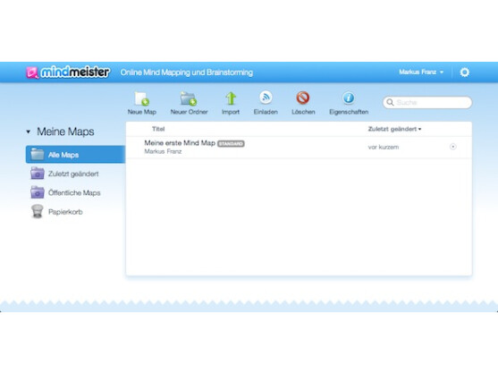Viewport: 498px width, 374px height.
Task: Click the Titel column header
Action: click(x=158, y=129)
